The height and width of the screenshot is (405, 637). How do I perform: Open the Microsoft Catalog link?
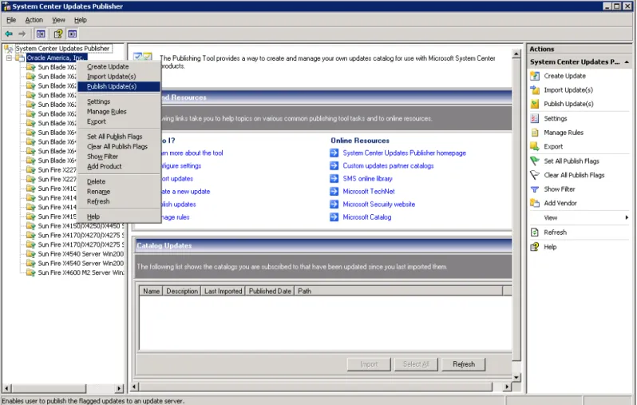click(x=367, y=217)
